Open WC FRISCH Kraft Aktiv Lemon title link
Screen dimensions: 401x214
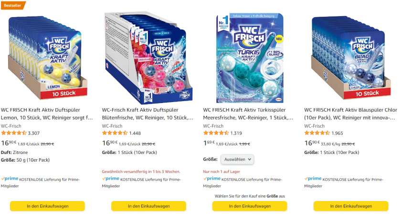[x=47, y=113]
